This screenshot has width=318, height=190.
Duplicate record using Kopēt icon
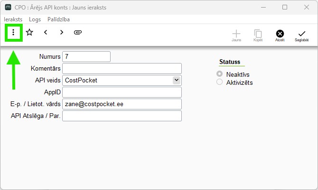(258, 36)
